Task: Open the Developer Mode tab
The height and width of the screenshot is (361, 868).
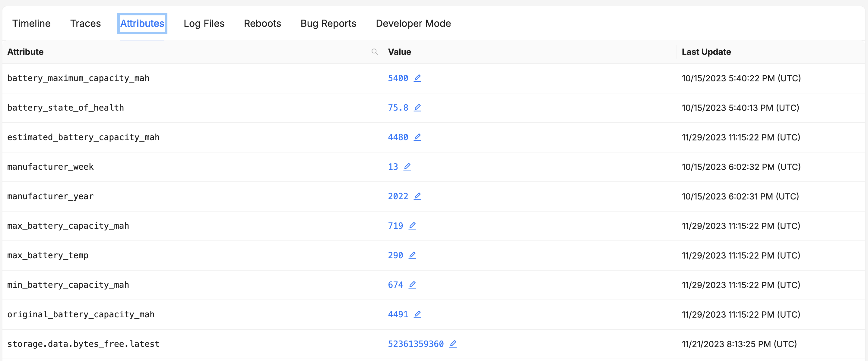Action: (413, 24)
